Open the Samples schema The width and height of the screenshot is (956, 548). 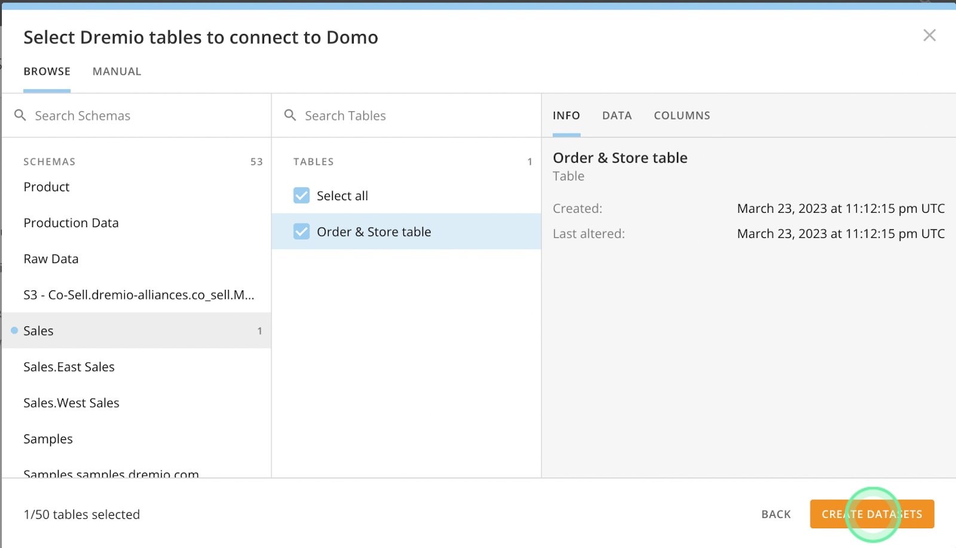pos(48,439)
